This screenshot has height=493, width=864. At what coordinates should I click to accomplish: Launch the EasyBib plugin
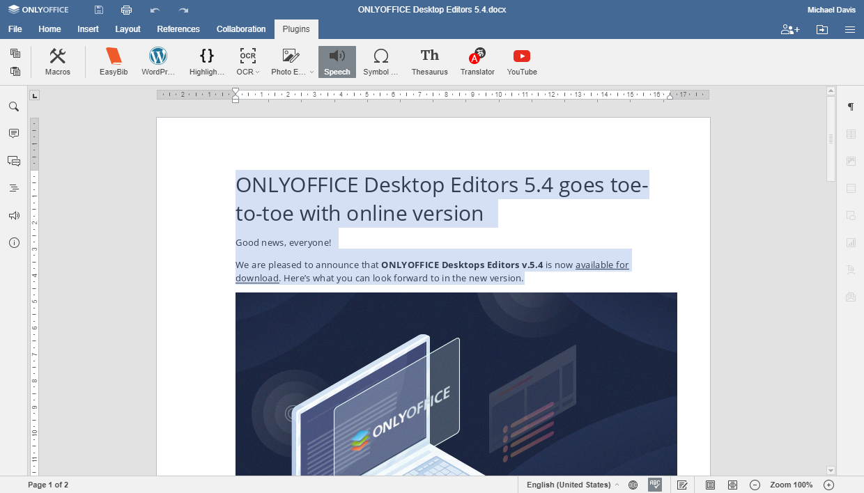click(x=114, y=62)
